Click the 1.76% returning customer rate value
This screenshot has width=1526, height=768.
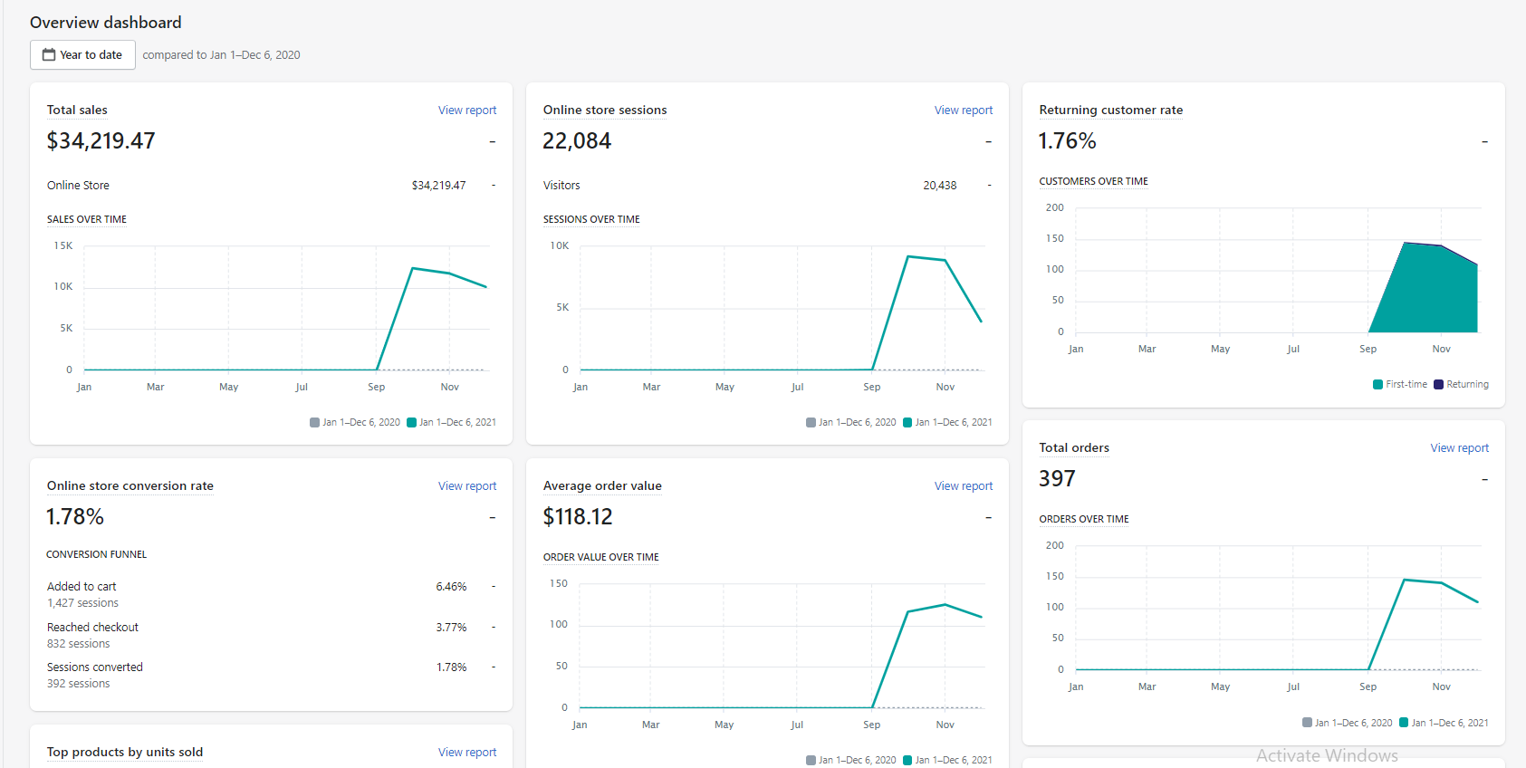[1067, 141]
